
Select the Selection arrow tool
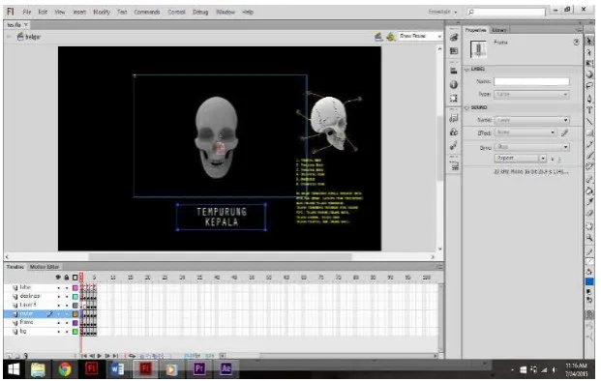589,41
